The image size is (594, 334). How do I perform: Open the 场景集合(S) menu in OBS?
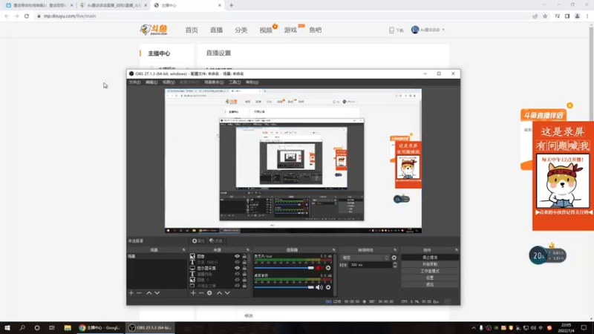[x=214, y=82]
